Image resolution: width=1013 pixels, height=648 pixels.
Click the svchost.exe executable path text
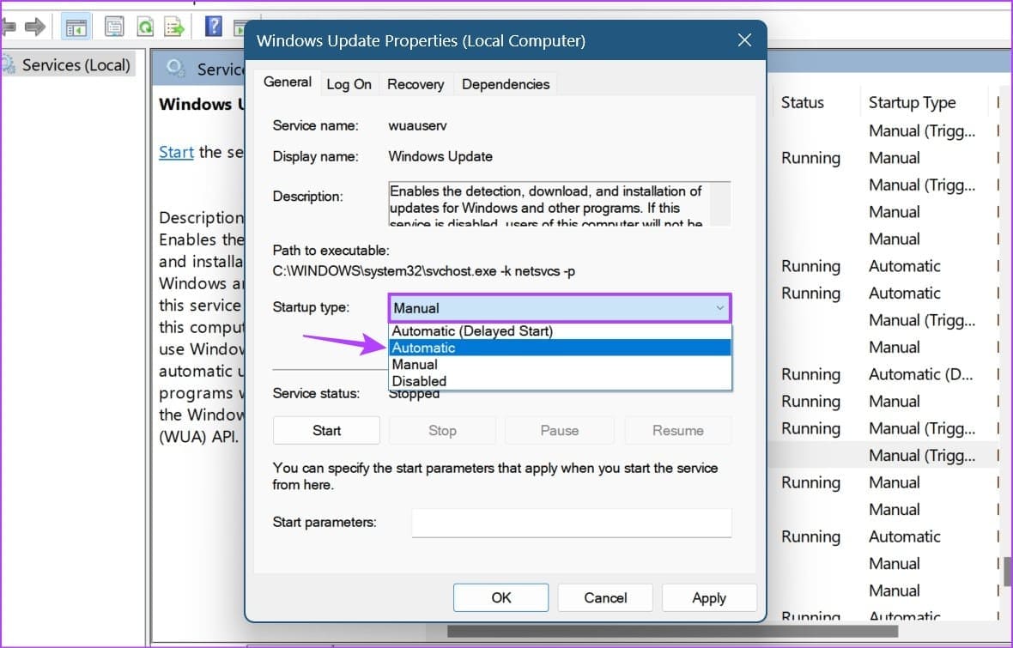coord(424,271)
